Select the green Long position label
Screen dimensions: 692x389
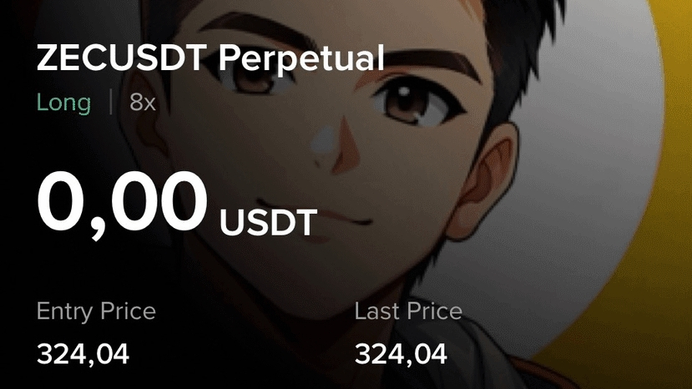pyautogui.click(x=63, y=103)
